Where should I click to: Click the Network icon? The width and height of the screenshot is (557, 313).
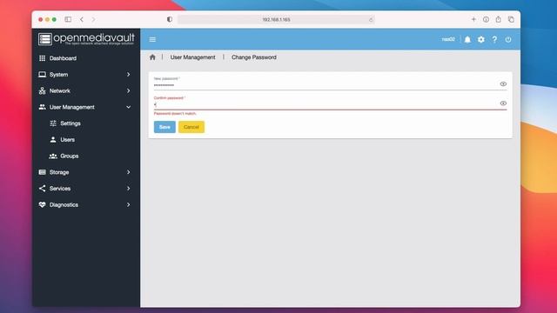[x=43, y=90]
